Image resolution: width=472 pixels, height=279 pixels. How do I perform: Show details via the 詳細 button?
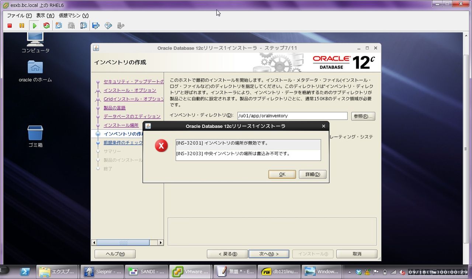coord(312,174)
